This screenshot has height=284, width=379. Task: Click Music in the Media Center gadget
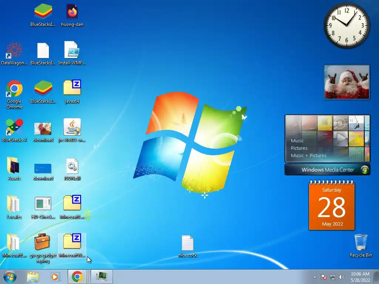tap(297, 141)
